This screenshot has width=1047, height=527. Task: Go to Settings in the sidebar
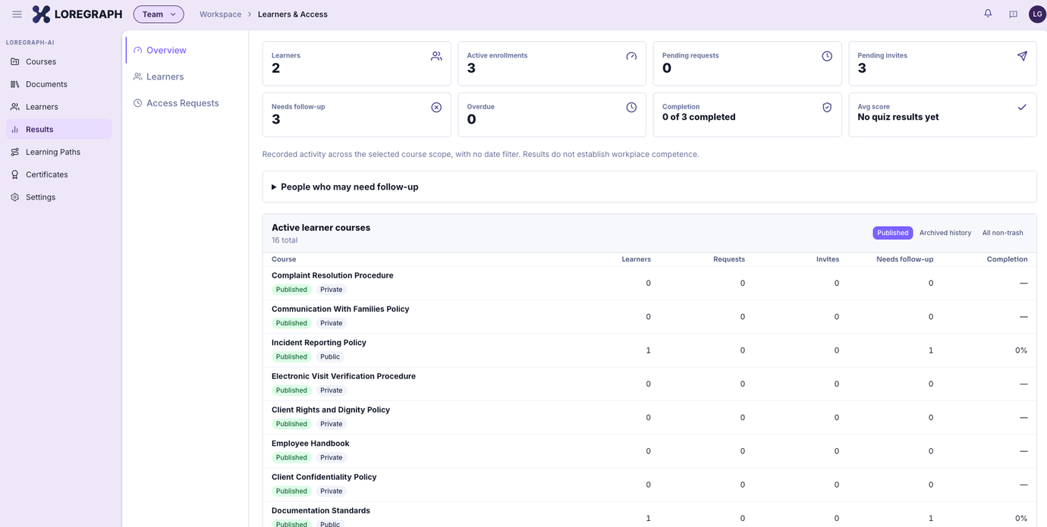(x=58, y=197)
